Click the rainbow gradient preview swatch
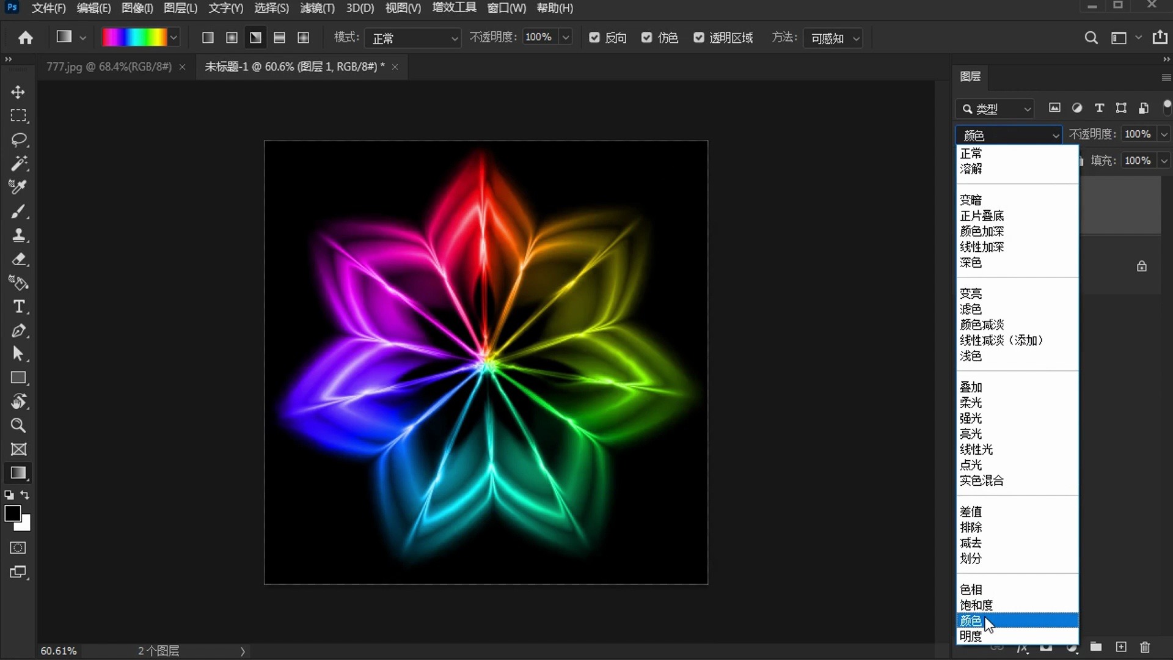1173x660 pixels. pos(134,38)
